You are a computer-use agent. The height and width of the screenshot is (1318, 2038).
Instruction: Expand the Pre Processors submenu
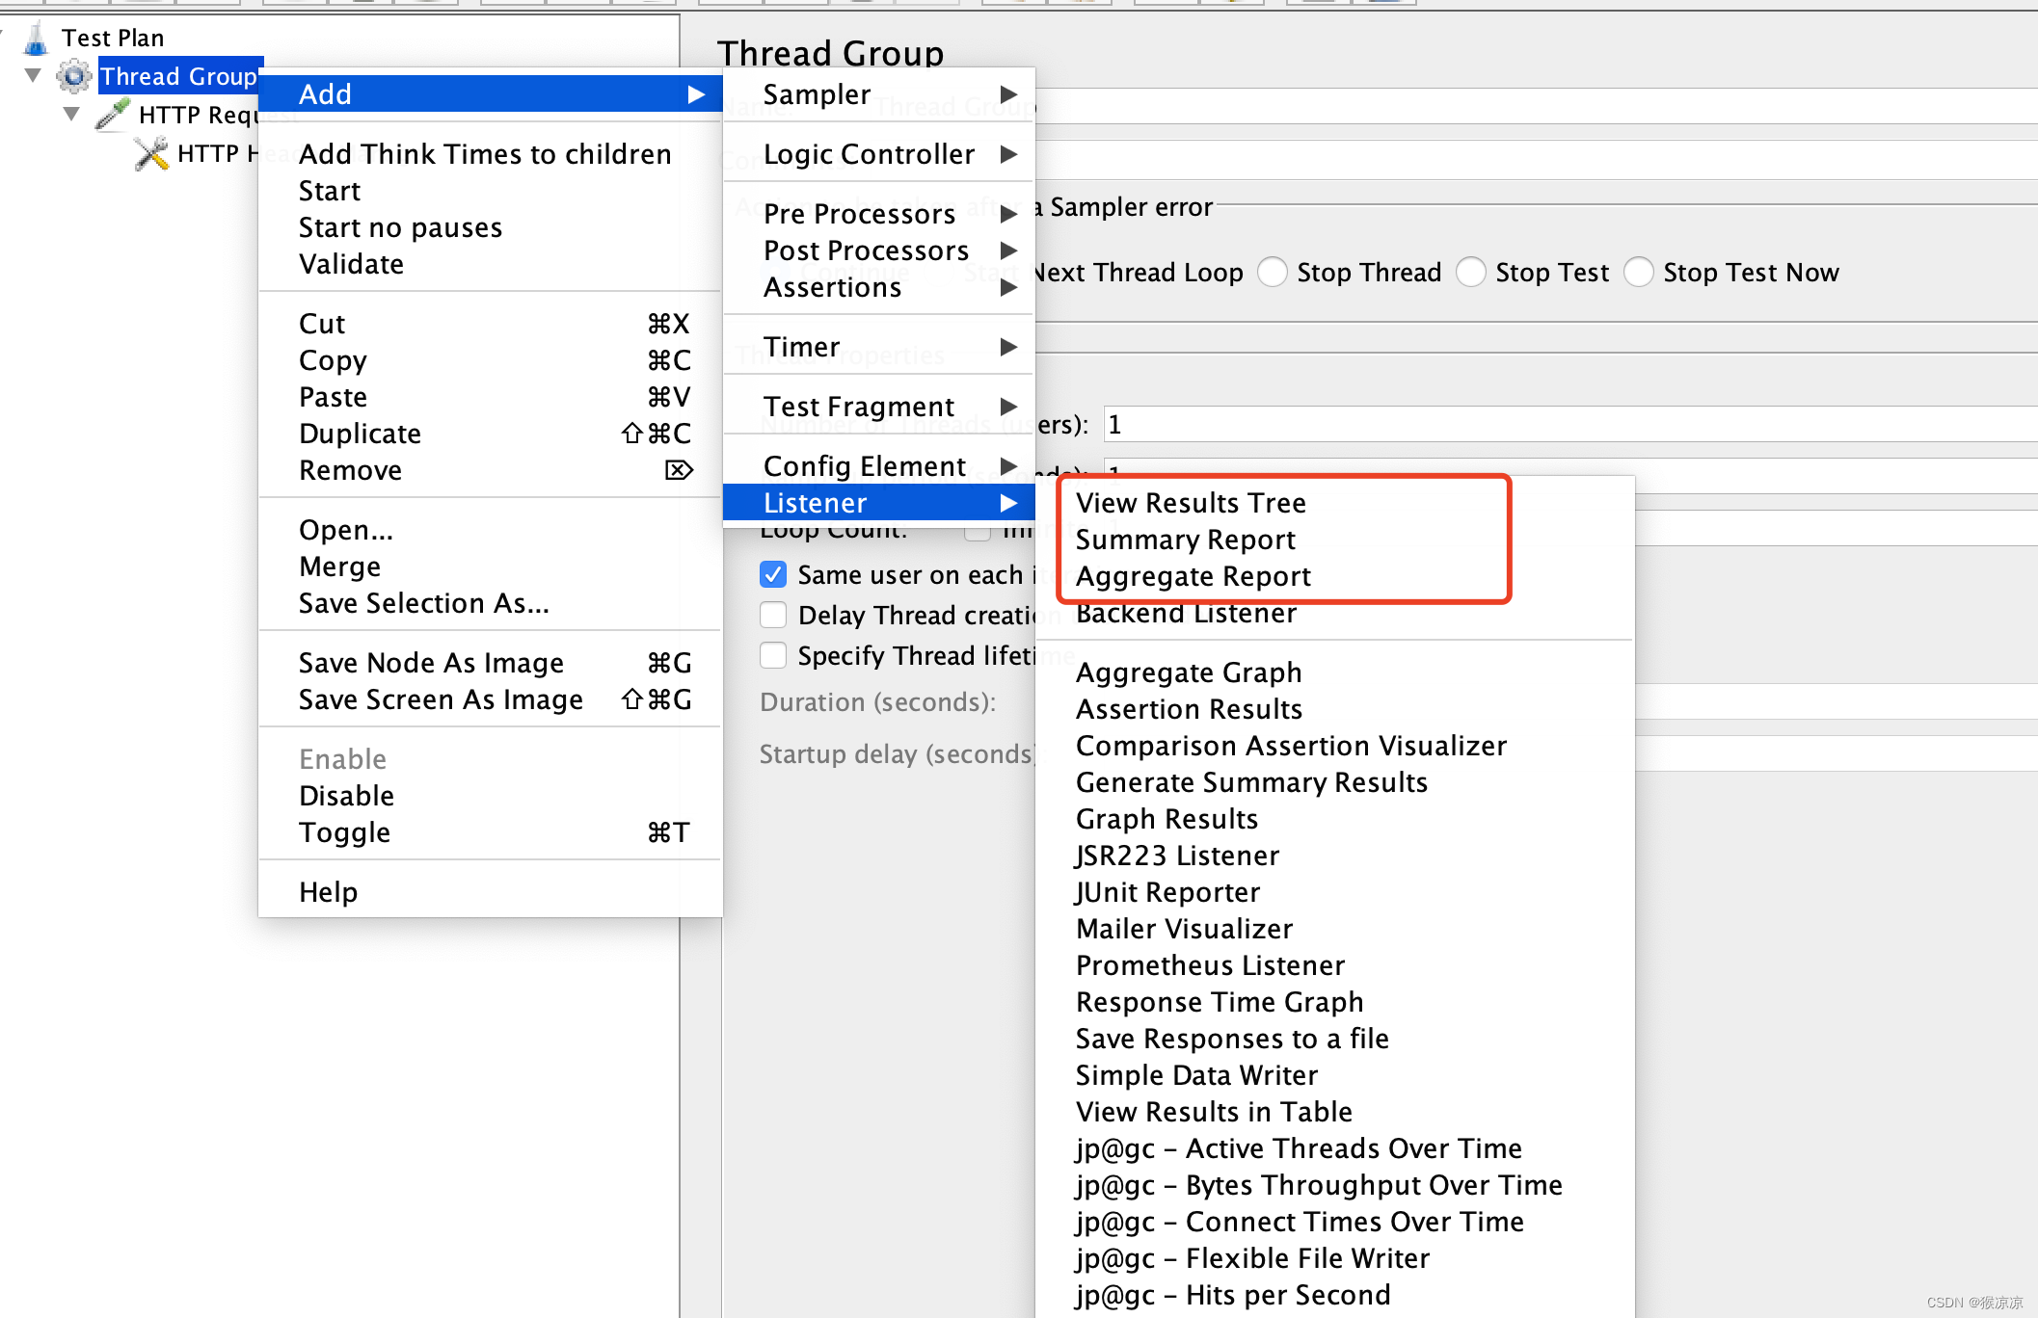pos(879,214)
